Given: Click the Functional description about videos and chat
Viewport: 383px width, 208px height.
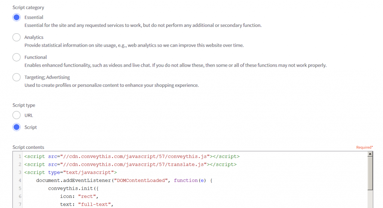Looking at the screenshot, I should 175,65.
